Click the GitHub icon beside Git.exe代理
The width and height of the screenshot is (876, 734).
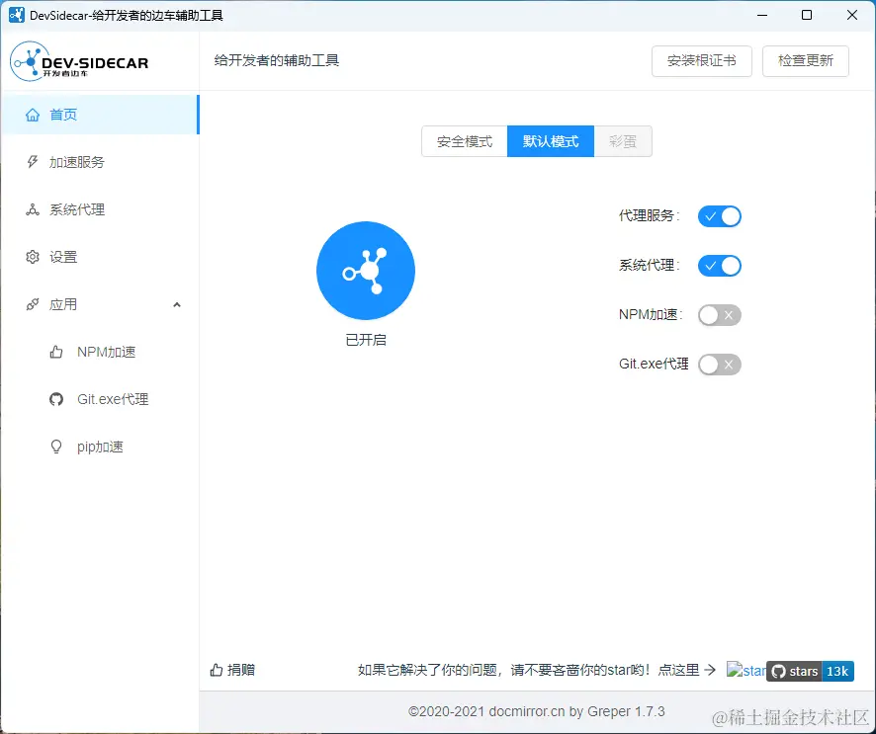(x=56, y=400)
